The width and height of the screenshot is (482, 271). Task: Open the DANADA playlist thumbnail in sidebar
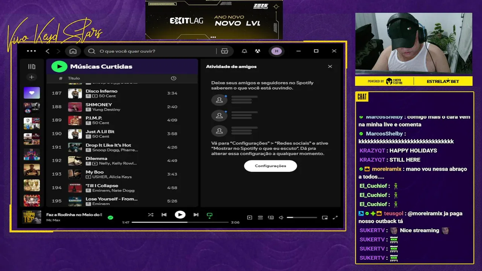coord(32,200)
